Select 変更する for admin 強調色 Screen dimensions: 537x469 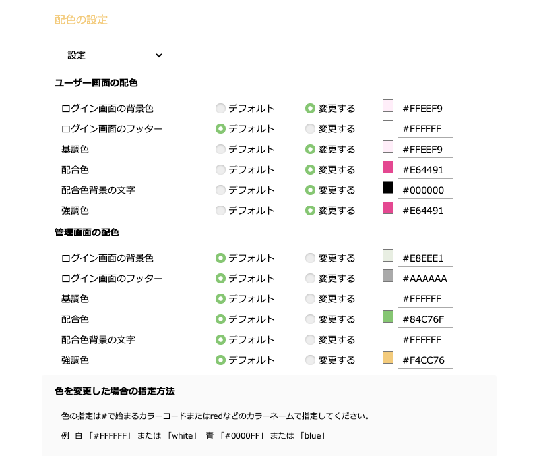[310, 360]
